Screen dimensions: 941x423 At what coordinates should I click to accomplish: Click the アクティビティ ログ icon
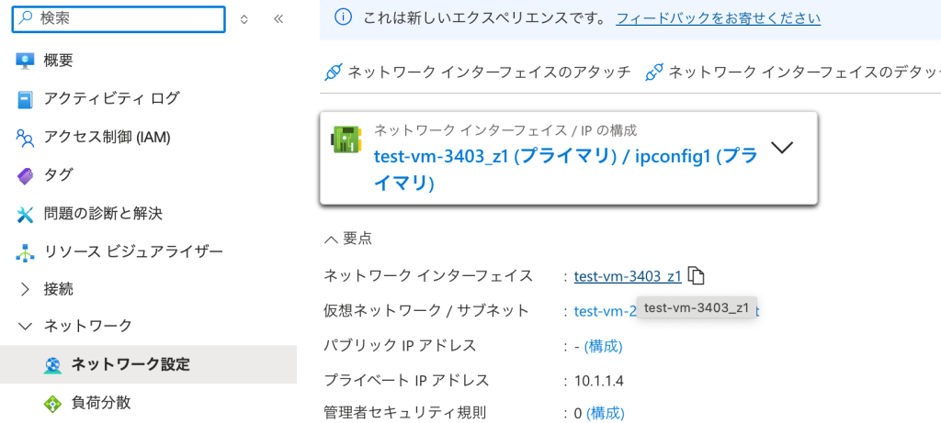pyautogui.click(x=25, y=99)
